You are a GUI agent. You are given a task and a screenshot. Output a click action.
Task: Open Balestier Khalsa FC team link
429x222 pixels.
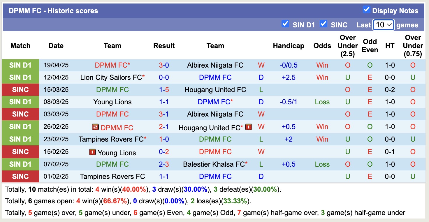214,164
